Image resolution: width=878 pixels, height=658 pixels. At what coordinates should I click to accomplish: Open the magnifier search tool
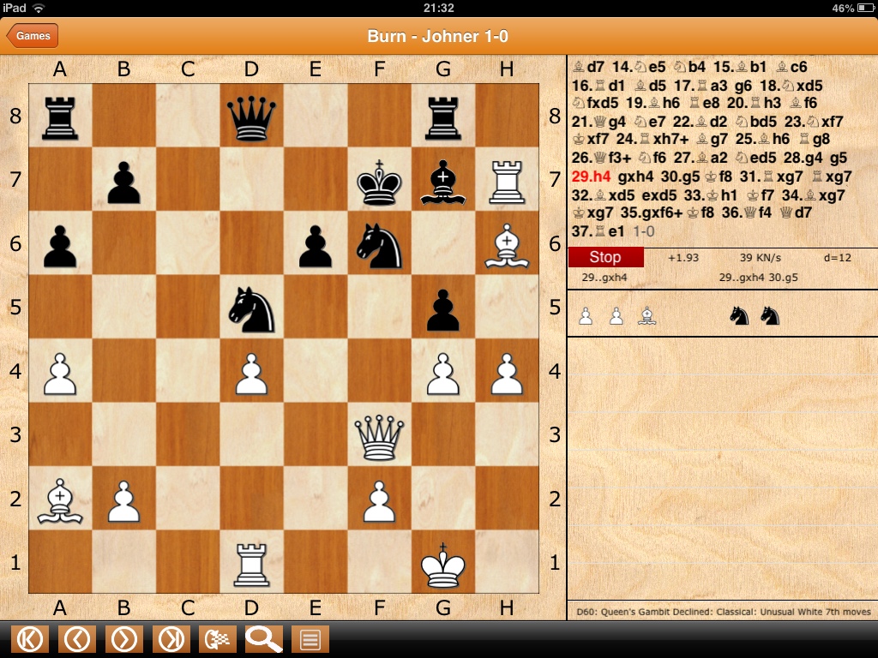point(263,639)
